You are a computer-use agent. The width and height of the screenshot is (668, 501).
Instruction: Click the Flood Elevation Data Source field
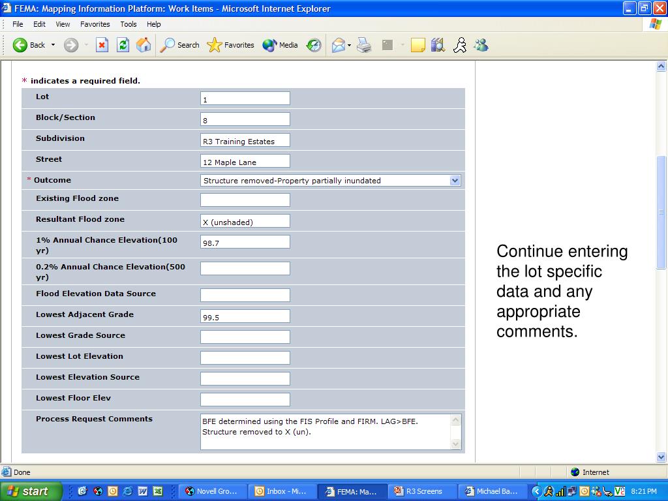245,296
